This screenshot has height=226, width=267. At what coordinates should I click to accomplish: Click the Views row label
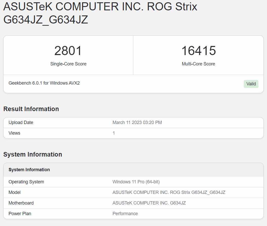[x=14, y=133]
